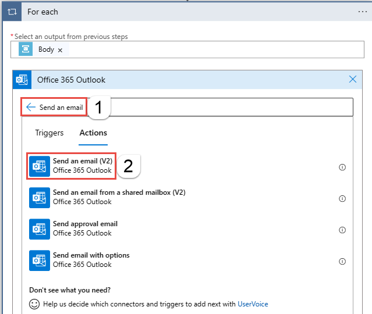Select the Send an email (V2) action
The width and height of the screenshot is (372, 314).
pos(82,166)
